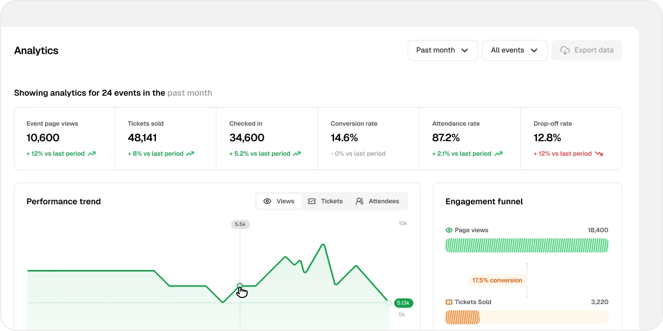The width and height of the screenshot is (663, 331).
Task: Click the upward trend arrow under Event page views
Action: (92, 154)
